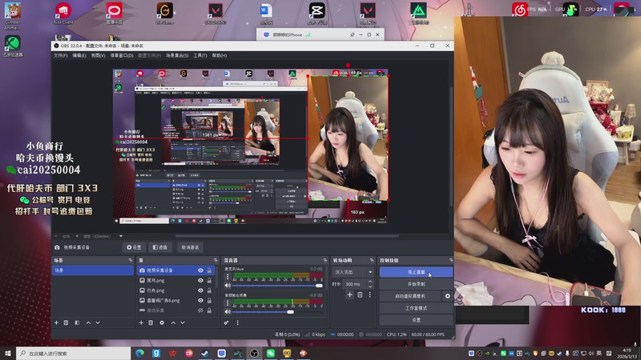This screenshot has width=641, height=360.
Task: Toggle eye icon of first .png source
Action: (x=200, y=281)
